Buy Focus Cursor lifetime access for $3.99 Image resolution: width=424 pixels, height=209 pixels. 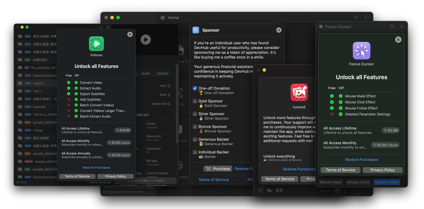(x=390, y=130)
